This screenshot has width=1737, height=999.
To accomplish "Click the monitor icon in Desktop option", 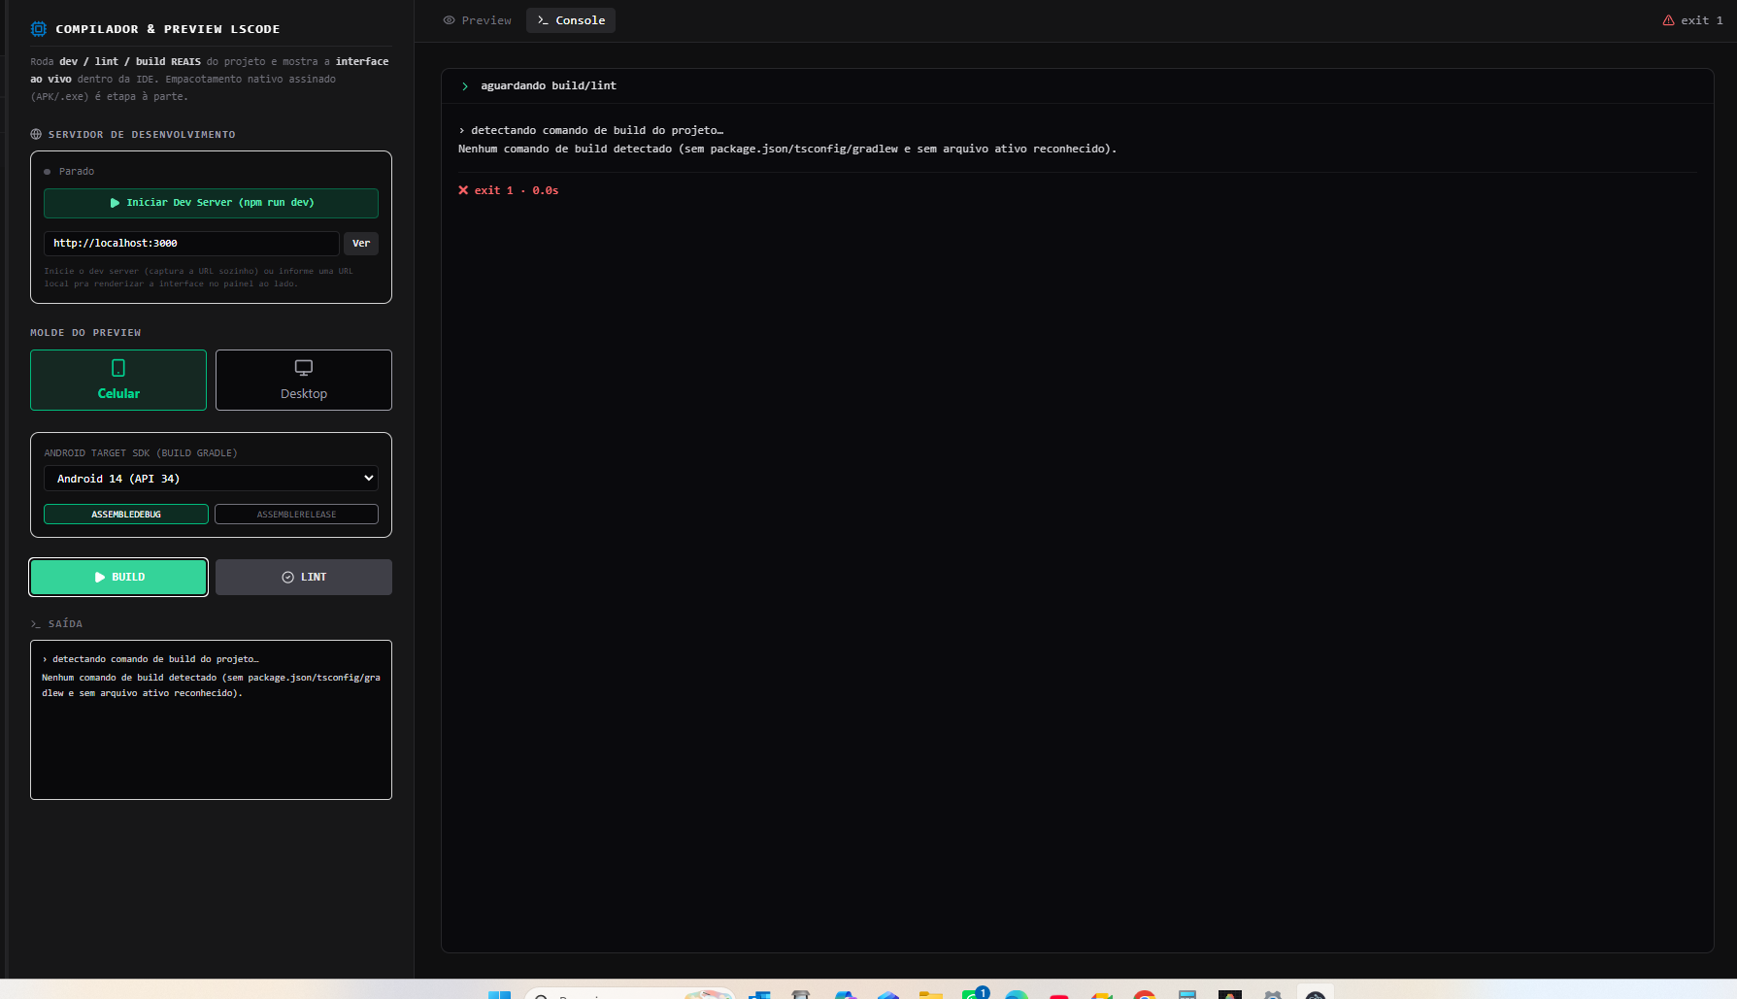I will tap(304, 368).
